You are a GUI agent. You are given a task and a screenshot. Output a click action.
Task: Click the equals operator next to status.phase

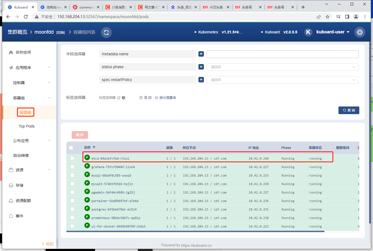tap(201, 67)
